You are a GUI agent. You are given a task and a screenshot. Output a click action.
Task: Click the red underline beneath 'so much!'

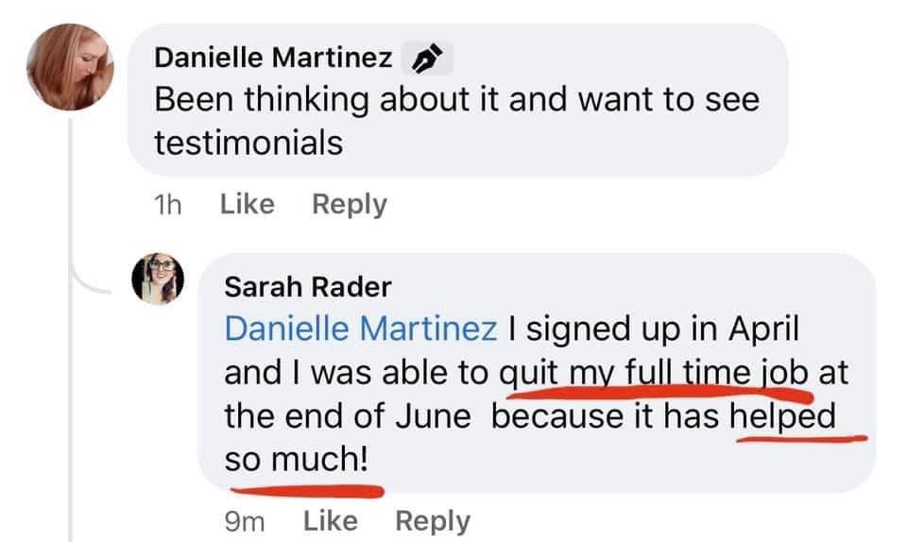306,492
